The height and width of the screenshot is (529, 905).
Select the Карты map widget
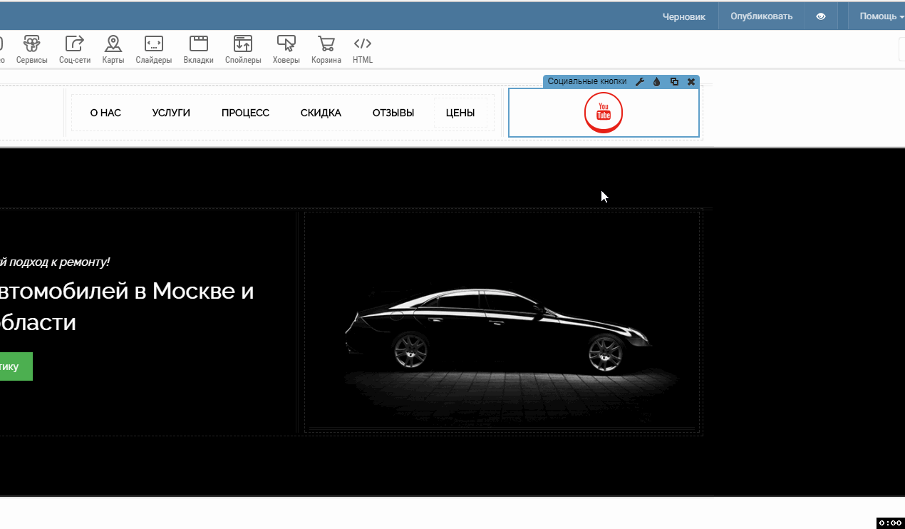(x=113, y=50)
